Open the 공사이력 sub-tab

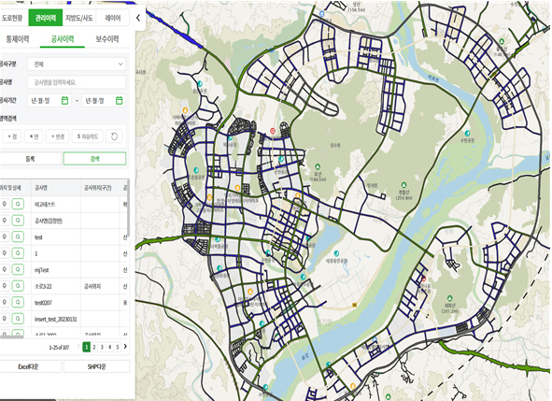point(63,39)
